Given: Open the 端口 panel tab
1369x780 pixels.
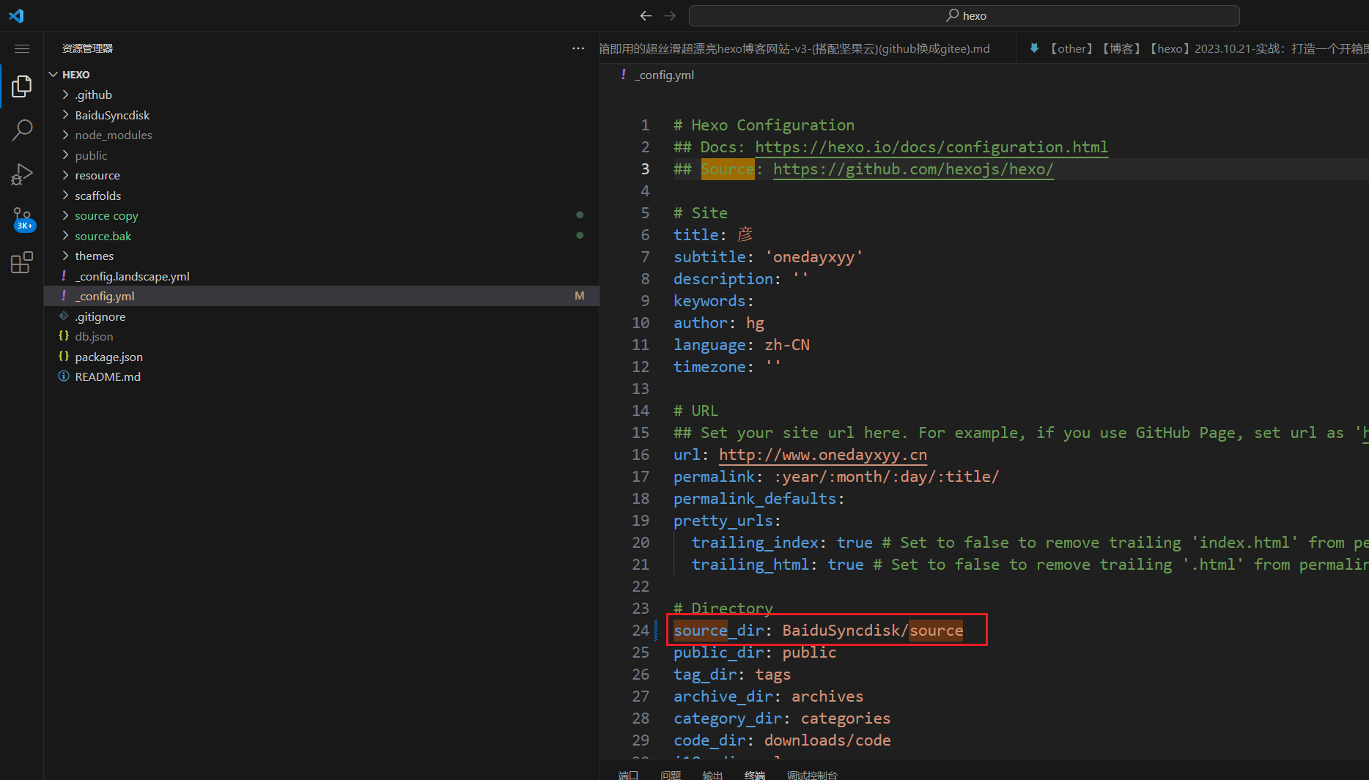Looking at the screenshot, I should point(628,774).
